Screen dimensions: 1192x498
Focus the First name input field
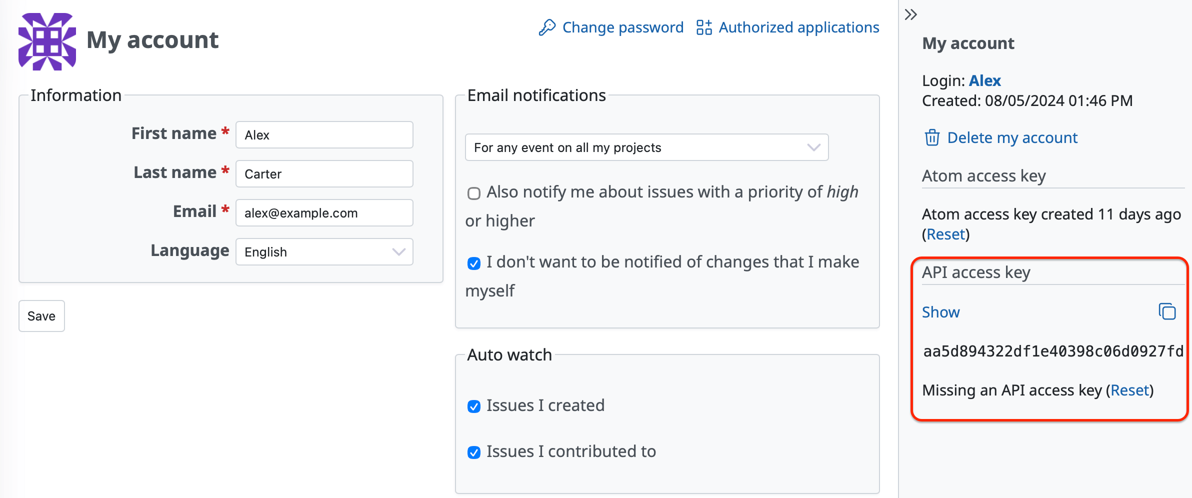coord(324,135)
